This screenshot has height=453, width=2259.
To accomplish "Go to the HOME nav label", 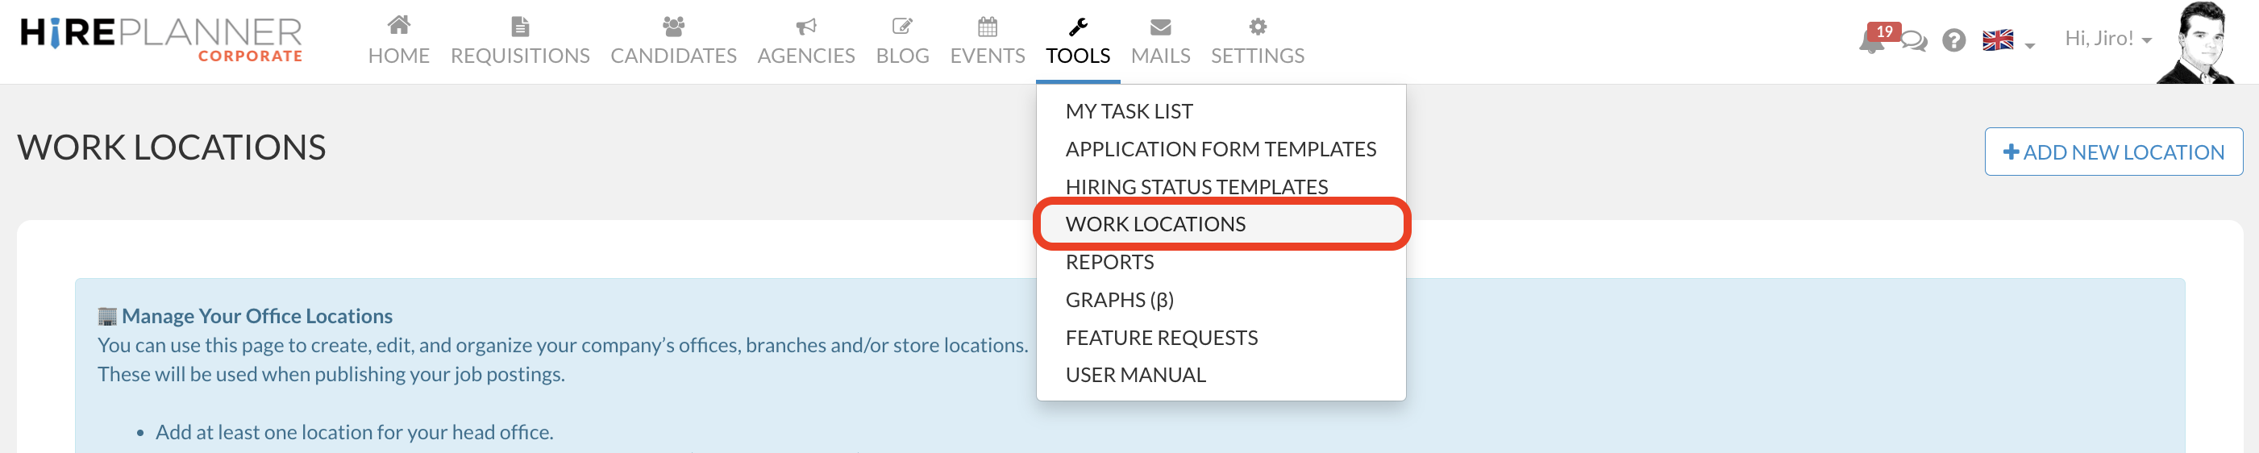I will [x=399, y=55].
